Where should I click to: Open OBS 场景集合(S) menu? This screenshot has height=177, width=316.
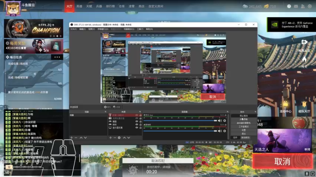129,29
